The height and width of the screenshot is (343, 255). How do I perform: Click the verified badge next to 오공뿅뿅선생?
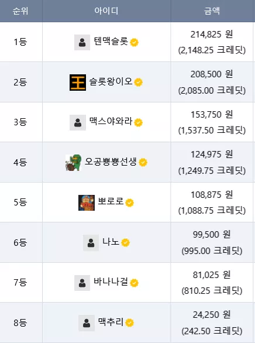[x=143, y=162]
